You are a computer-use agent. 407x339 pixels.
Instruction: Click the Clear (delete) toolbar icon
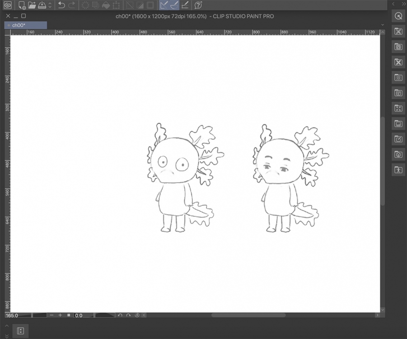coord(85,5)
